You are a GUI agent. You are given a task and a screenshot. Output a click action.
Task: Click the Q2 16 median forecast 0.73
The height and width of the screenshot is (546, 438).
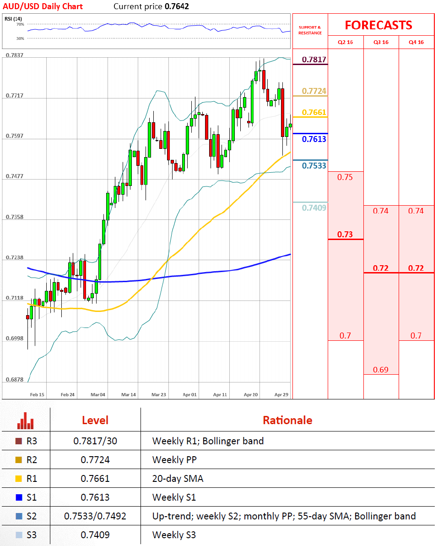coord(345,235)
